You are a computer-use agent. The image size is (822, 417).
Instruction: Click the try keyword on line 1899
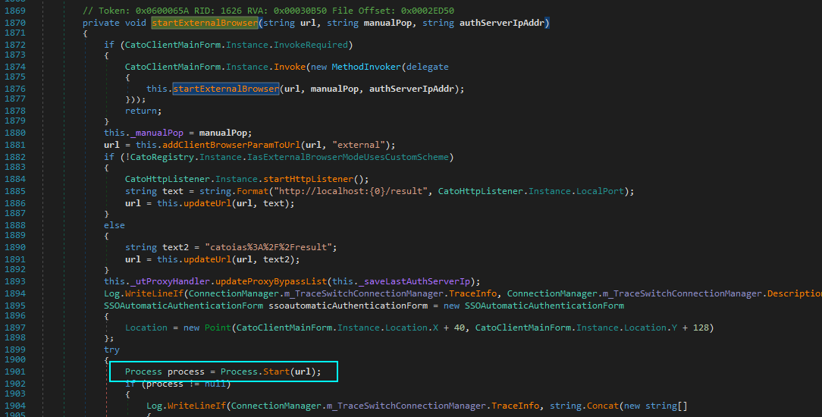[111, 350]
